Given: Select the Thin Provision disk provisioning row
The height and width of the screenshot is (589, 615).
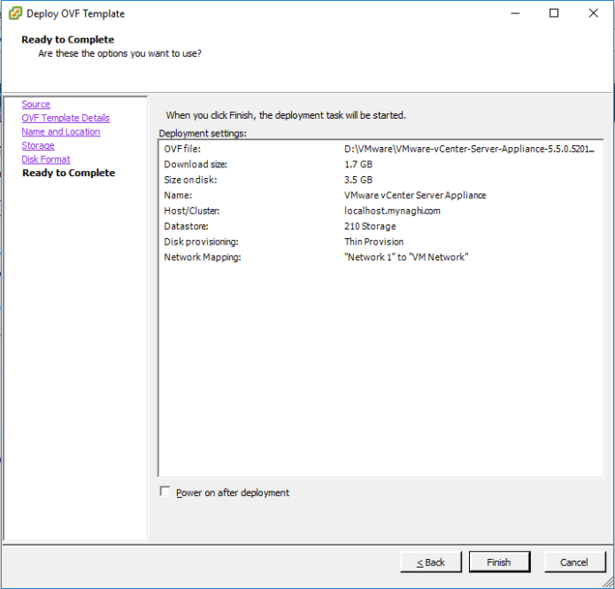Looking at the screenshot, I should (x=373, y=242).
